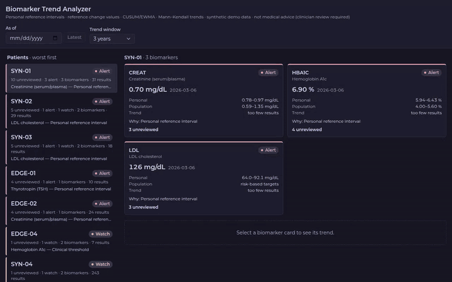The width and height of the screenshot is (452, 282).
Task: Click the Alert badge on SYN-03 row
Action: click(102, 137)
